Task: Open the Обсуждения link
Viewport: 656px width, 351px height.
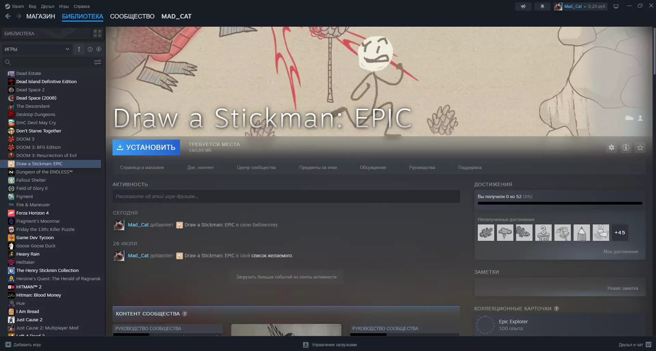Action: [373, 168]
